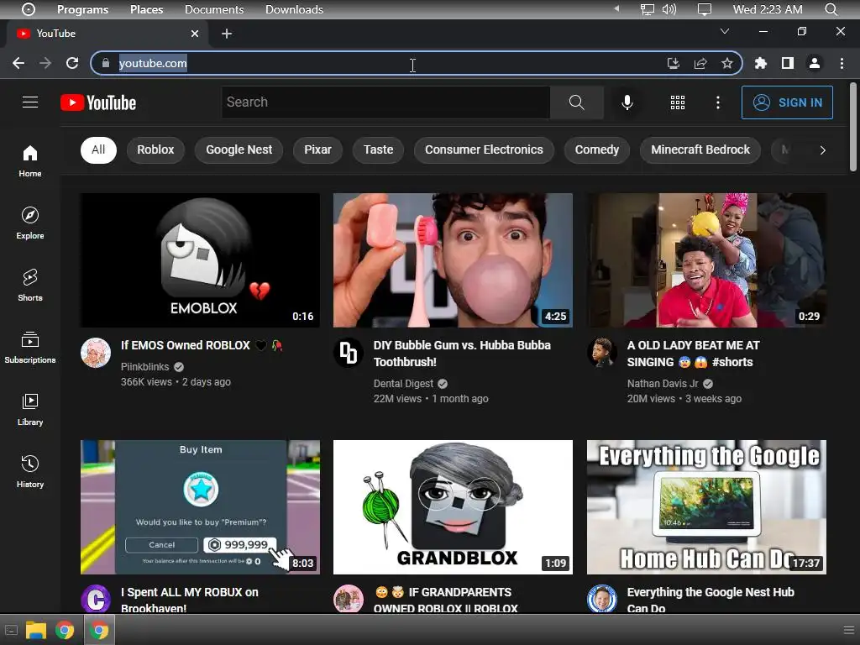Click Nathan Davis Jr channel name
The height and width of the screenshot is (645, 860).
click(x=663, y=384)
